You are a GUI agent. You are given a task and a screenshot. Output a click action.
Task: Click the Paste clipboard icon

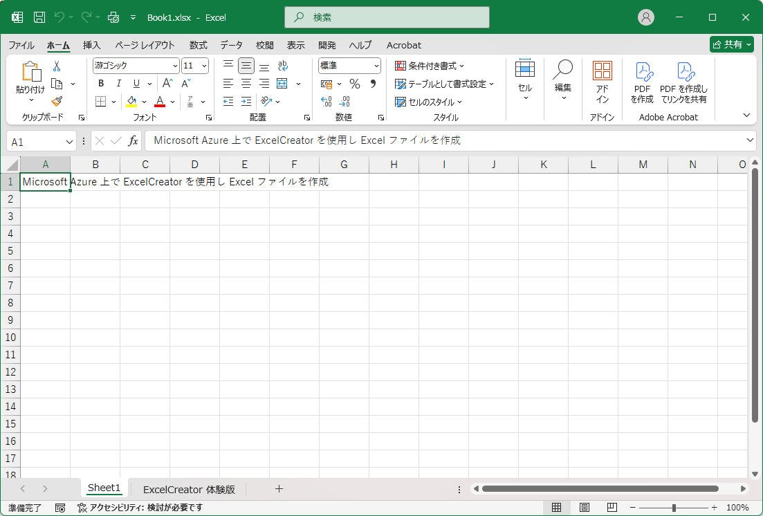tap(30, 71)
